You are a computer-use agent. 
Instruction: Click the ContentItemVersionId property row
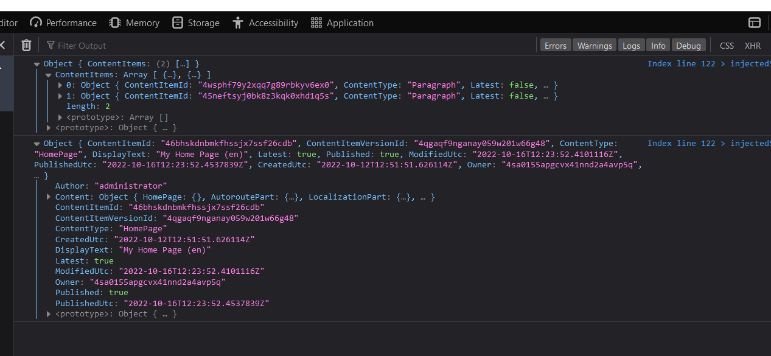pyautogui.click(x=177, y=218)
